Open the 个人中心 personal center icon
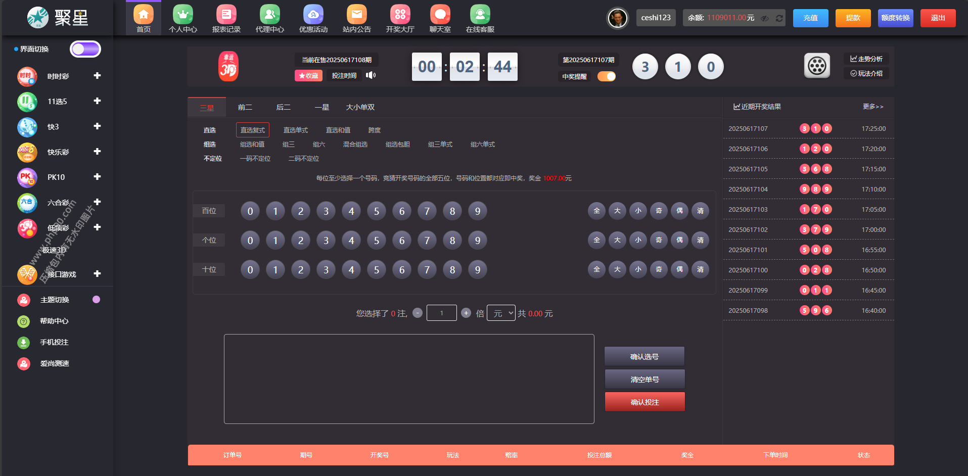This screenshot has width=968, height=476. tap(182, 15)
